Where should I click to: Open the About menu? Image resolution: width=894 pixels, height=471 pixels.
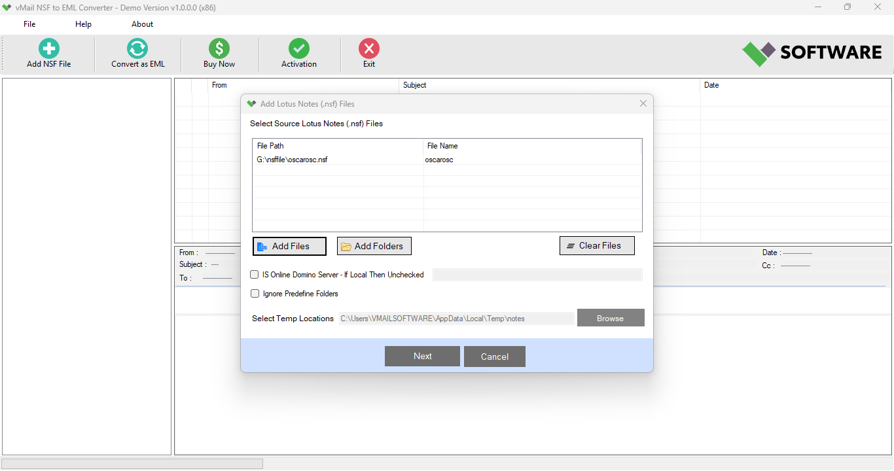click(142, 24)
